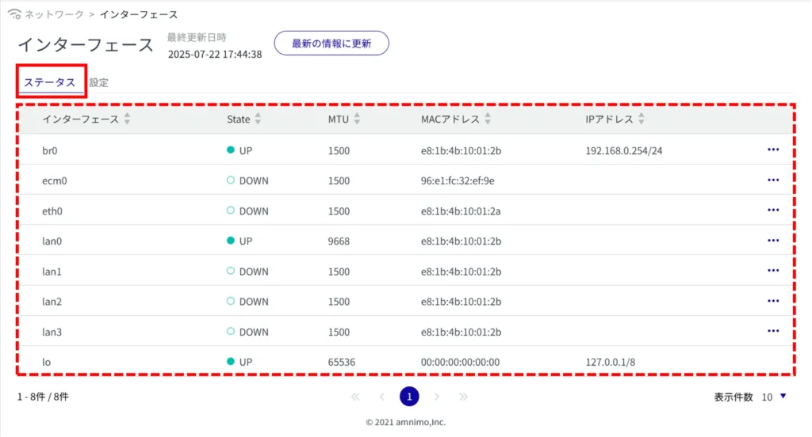Open the three-dot menu for lan2
Viewport: 812px width, 437px height.
click(x=773, y=301)
